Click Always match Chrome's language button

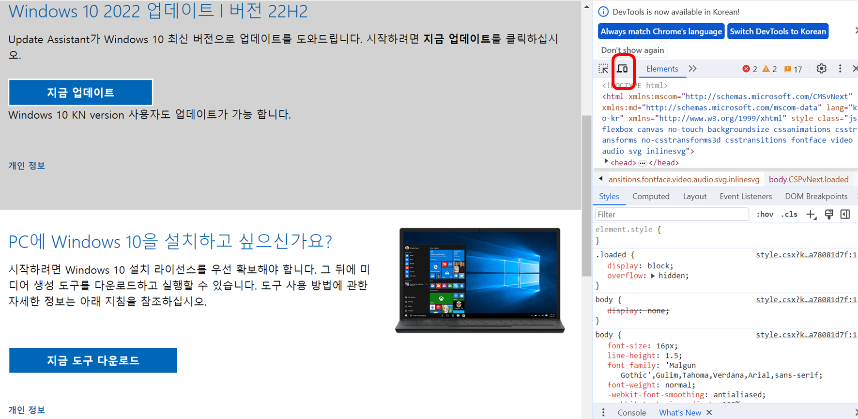pos(661,31)
